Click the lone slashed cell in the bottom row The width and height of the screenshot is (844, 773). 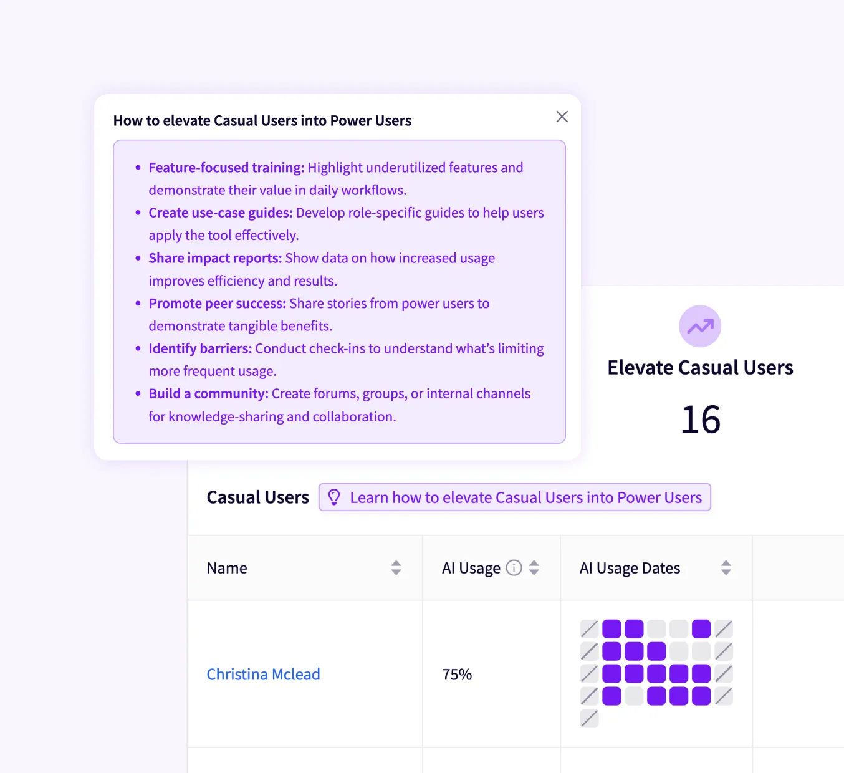(x=589, y=718)
